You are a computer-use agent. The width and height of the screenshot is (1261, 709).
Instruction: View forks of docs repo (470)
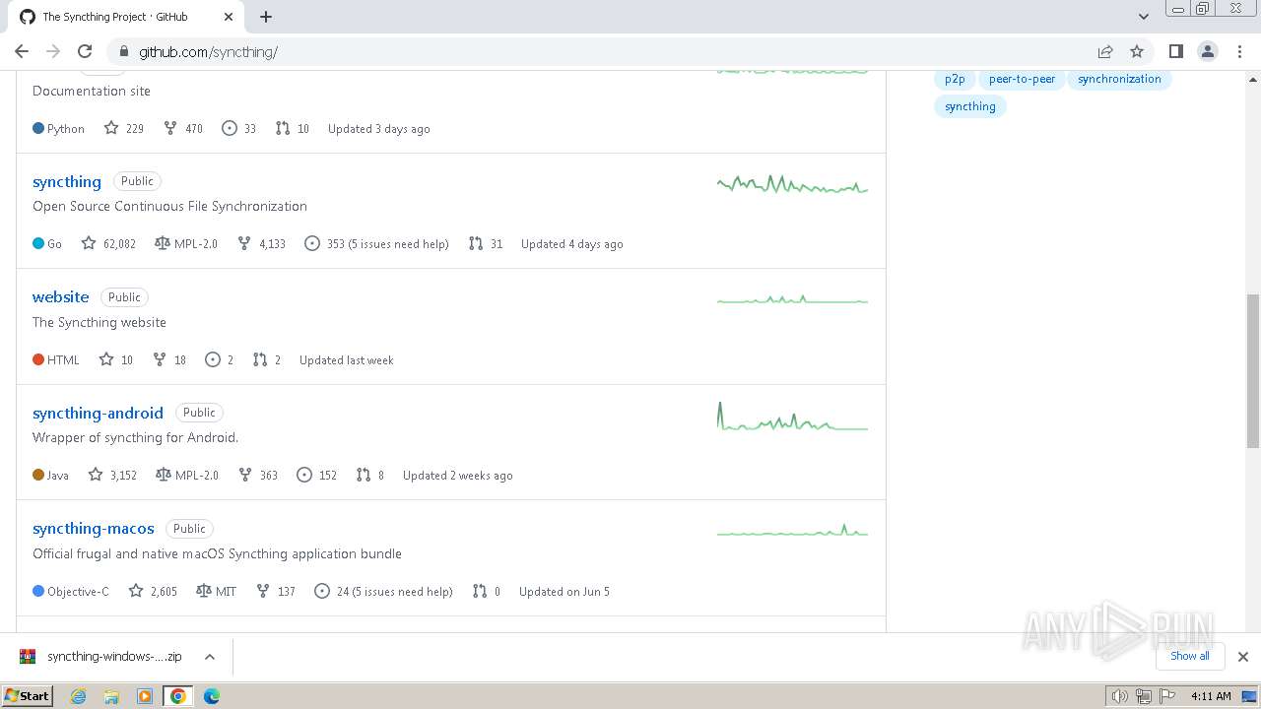pyautogui.click(x=183, y=129)
